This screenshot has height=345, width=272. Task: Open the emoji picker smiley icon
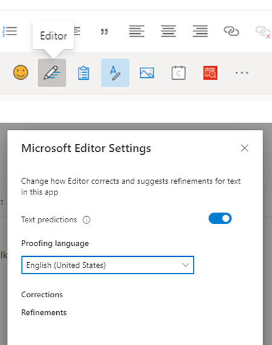pos(21,73)
